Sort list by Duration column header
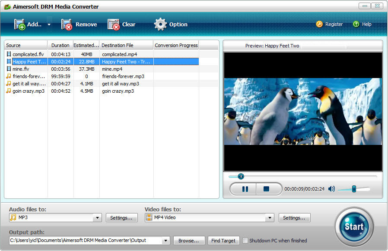Viewport: 388px width, 251px height. (x=60, y=45)
